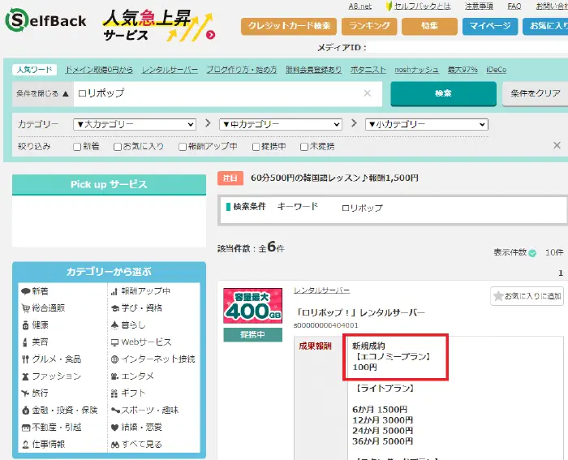
Task: Open the クレジットカード検索 tab
Action: coord(289,26)
